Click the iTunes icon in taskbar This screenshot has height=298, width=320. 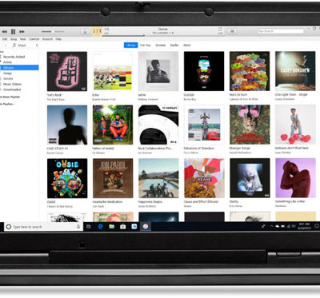[x=146, y=227]
